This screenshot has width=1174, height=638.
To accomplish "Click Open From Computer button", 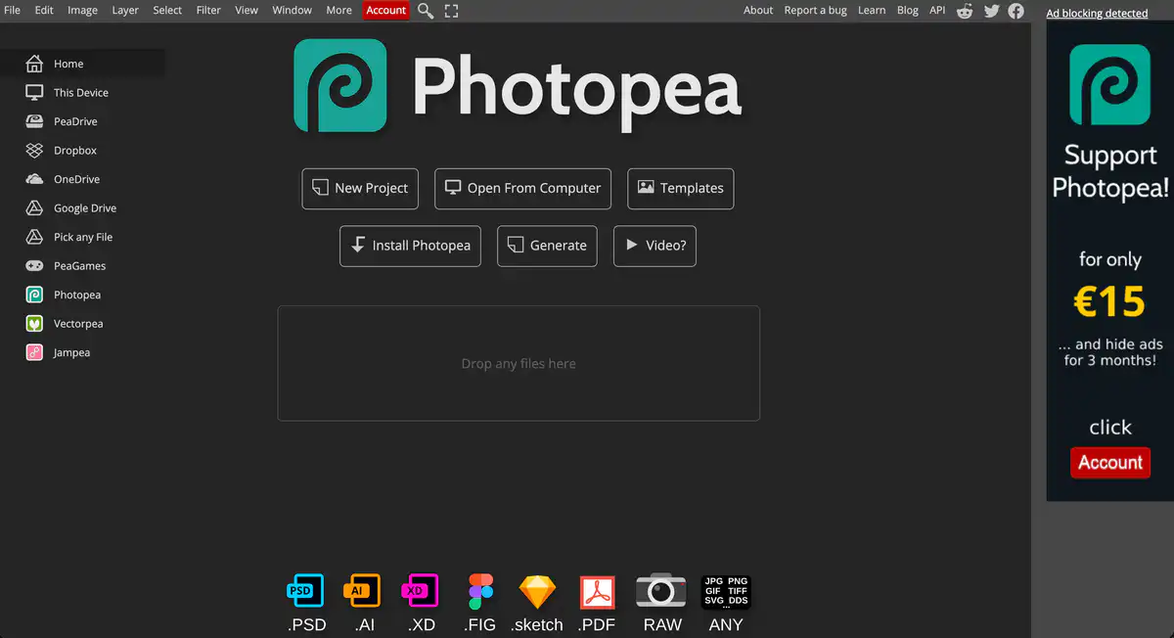I will [x=522, y=188].
